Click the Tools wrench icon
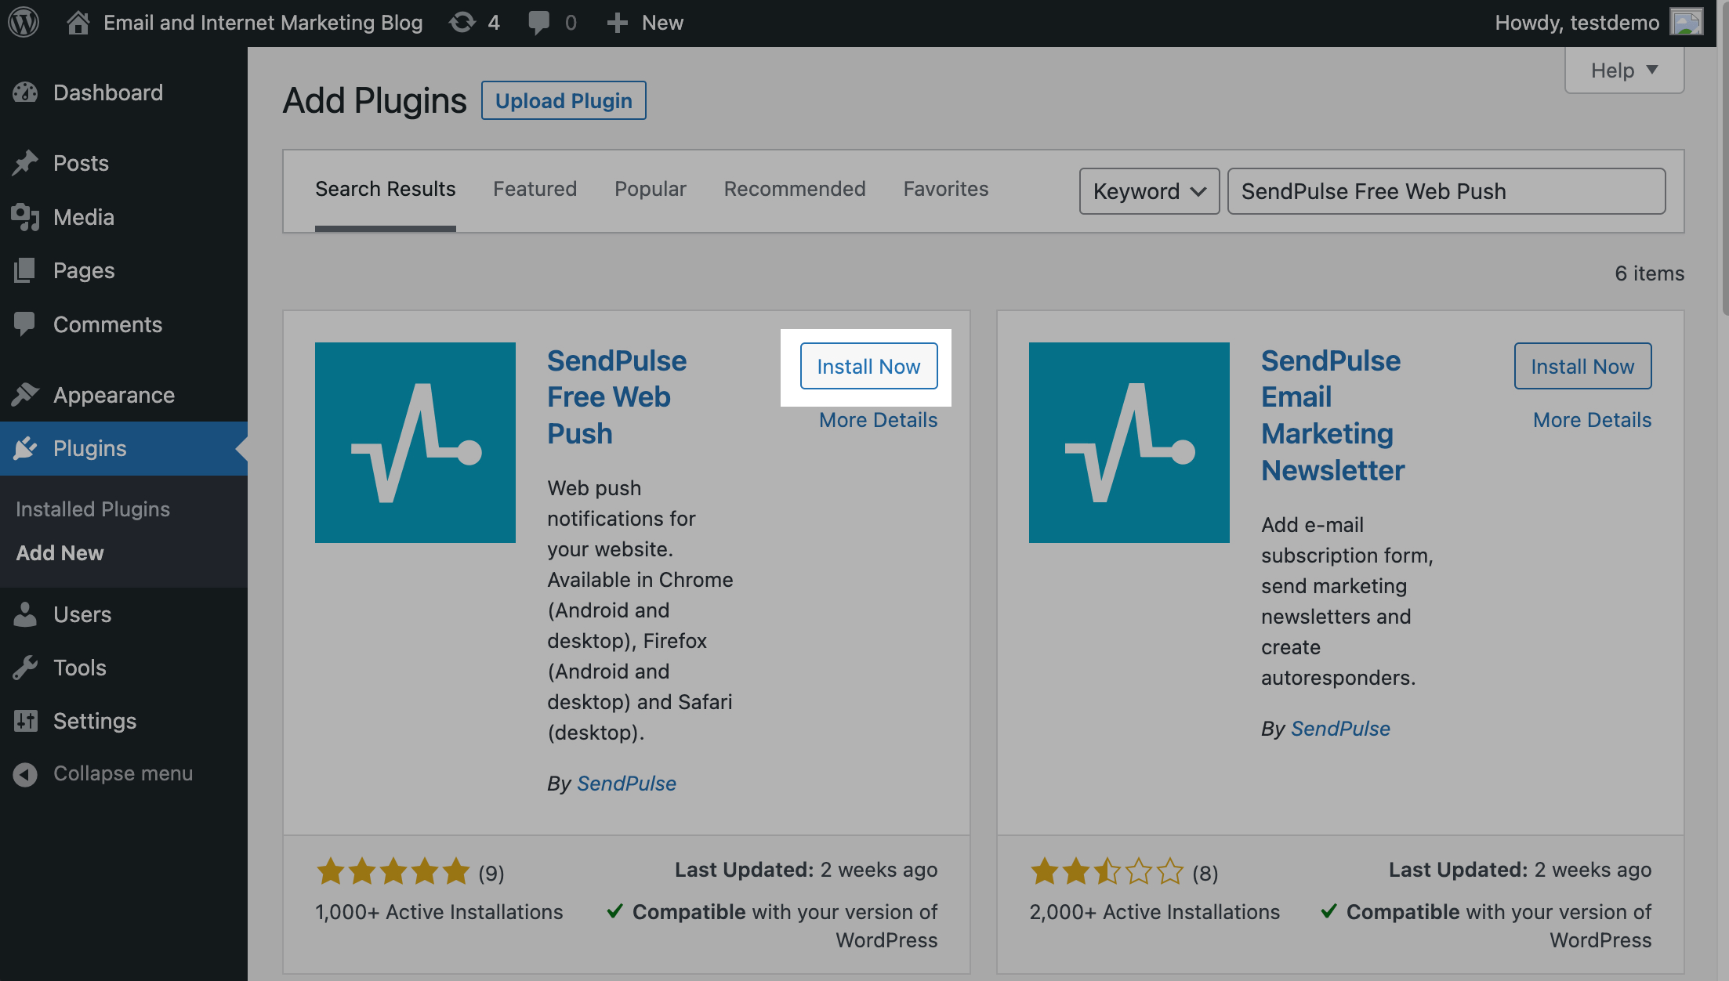Screen dimensions: 1729x981 [x=25, y=668]
